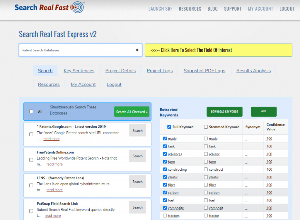
Task: Open RESOURCES in top navigation
Action: point(190,9)
